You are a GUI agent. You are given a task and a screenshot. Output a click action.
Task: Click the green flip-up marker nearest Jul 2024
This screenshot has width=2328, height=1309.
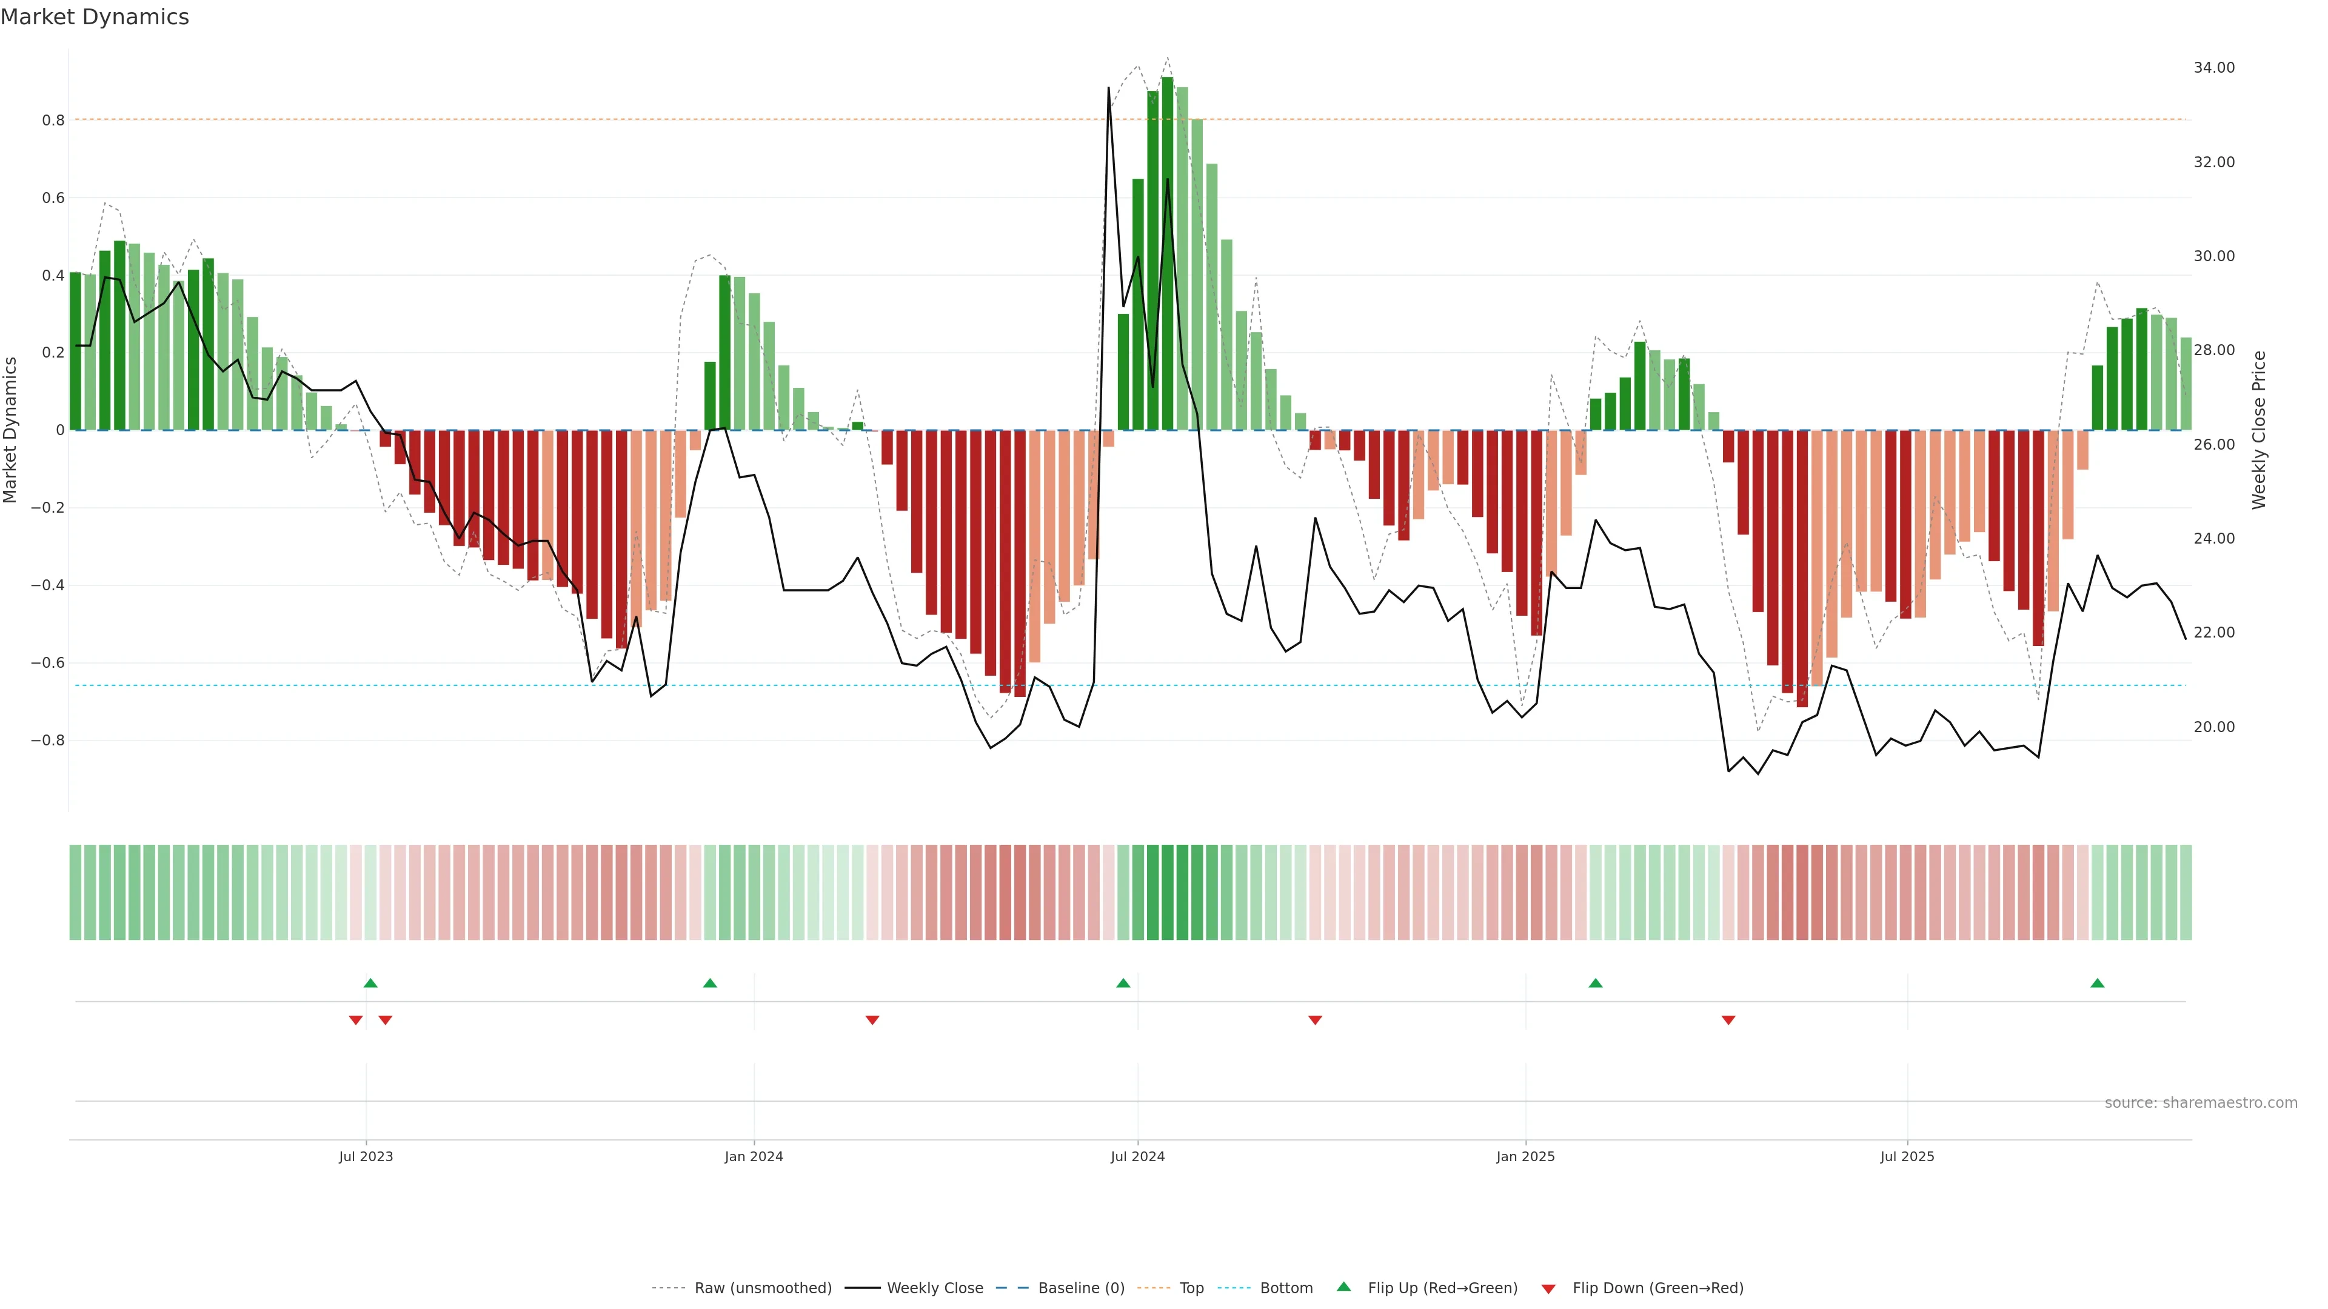(1122, 983)
